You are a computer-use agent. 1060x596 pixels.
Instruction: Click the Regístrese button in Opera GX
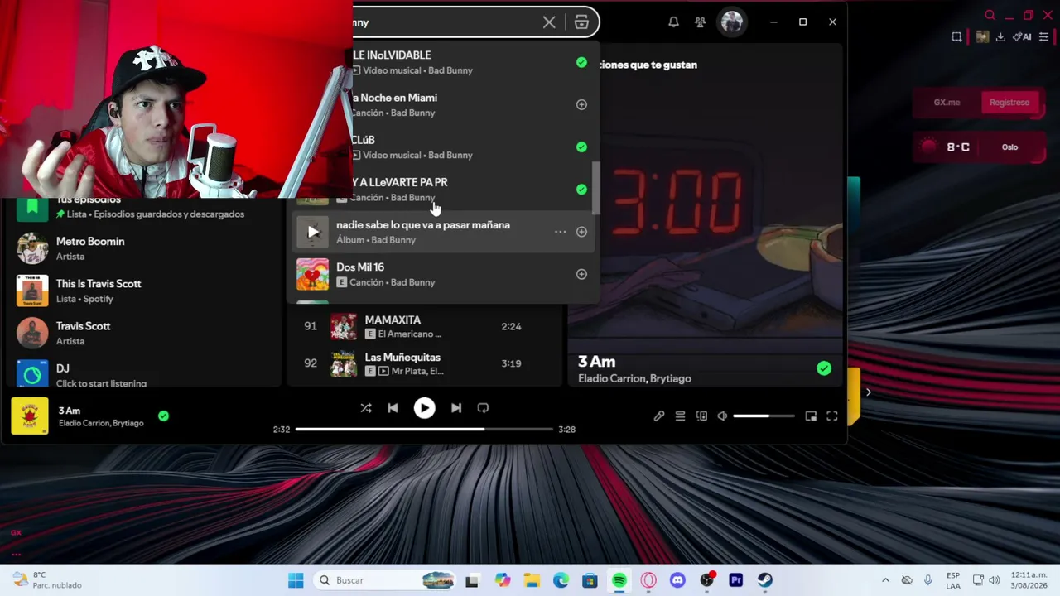click(1009, 103)
